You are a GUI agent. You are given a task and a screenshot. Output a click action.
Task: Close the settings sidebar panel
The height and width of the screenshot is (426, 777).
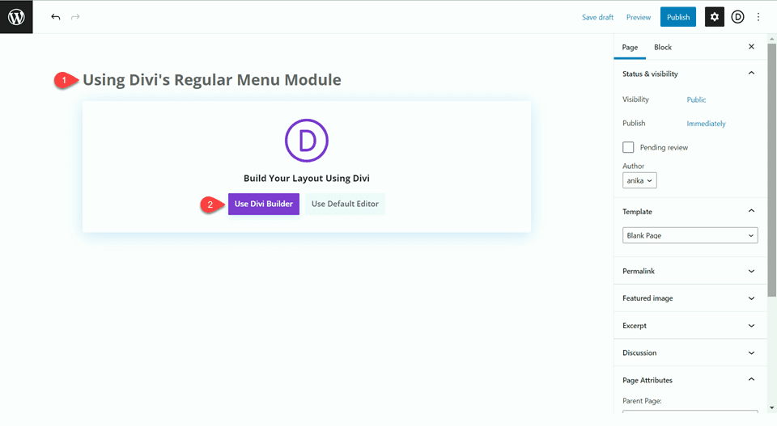click(x=751, y=47)
